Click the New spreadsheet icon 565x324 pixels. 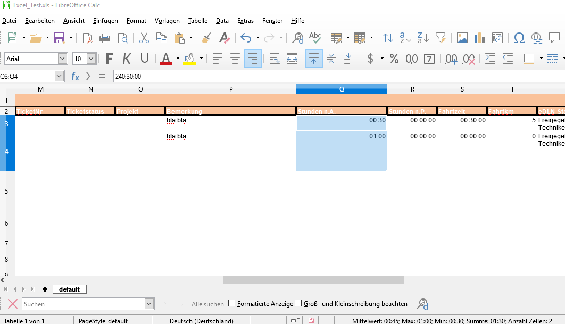[x=12, y=38]
